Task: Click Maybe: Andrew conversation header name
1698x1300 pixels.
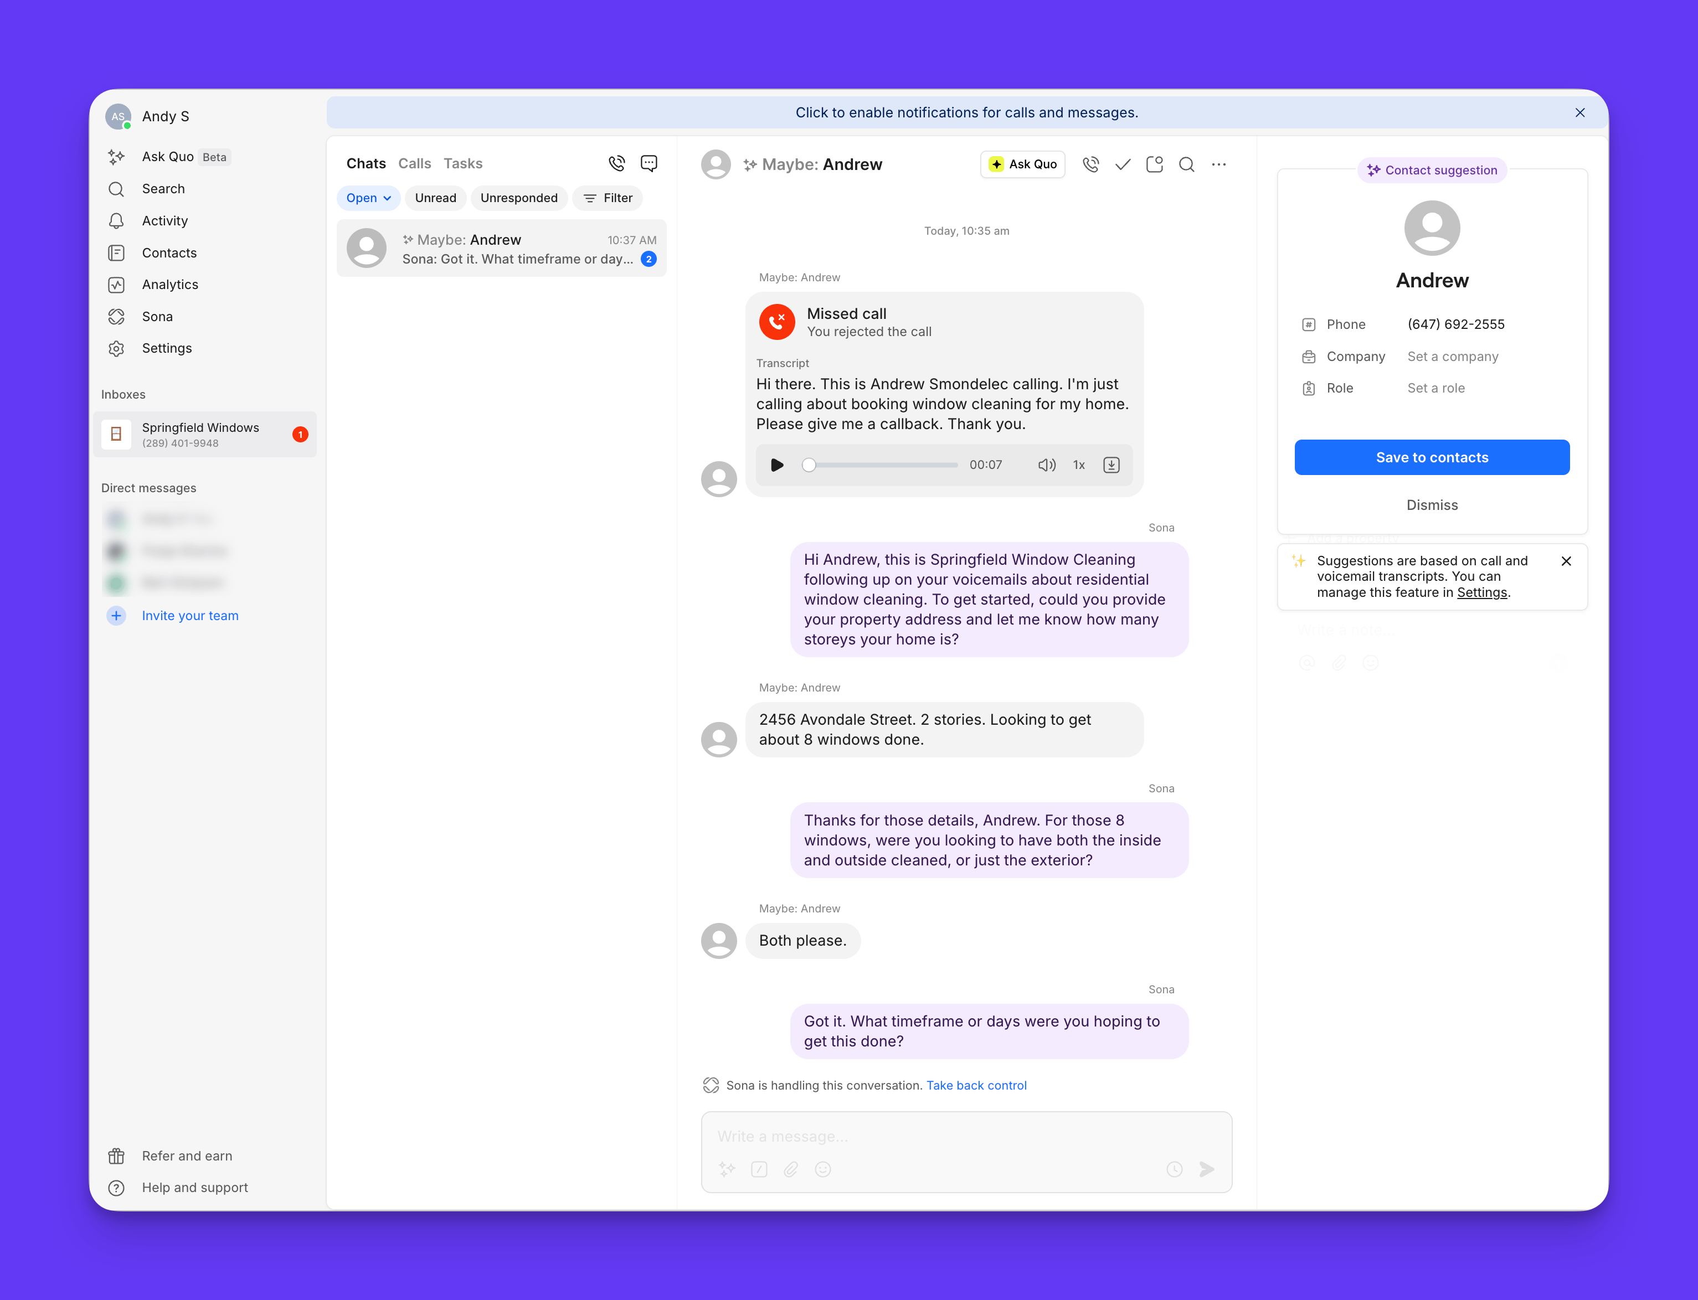Action: (x=814, y=164)
